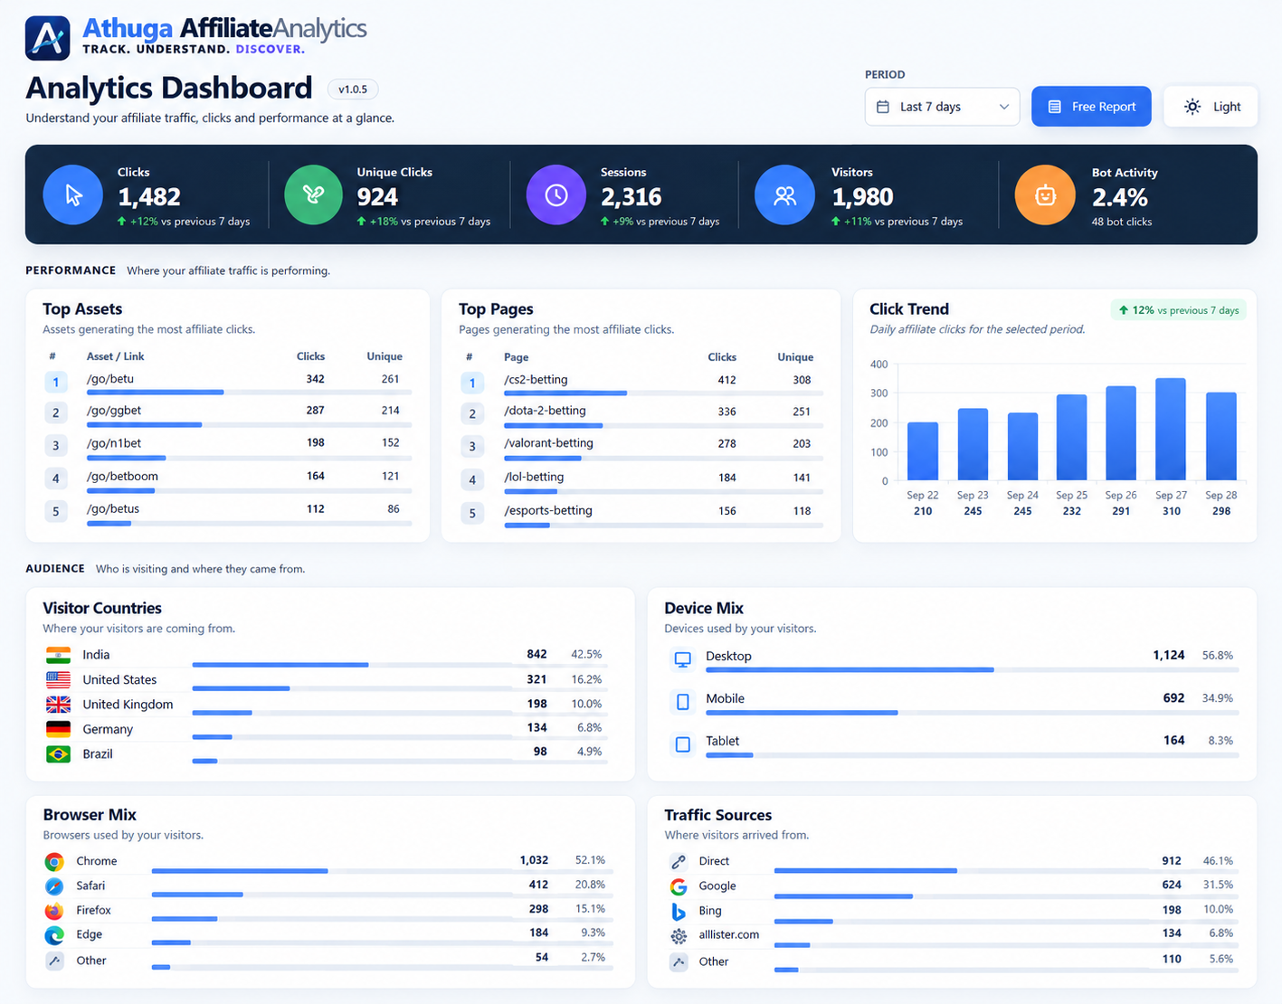Click the /dota-2-betting page row
The height and width of the screenshot is (1004, 1282).
[641, 413]
